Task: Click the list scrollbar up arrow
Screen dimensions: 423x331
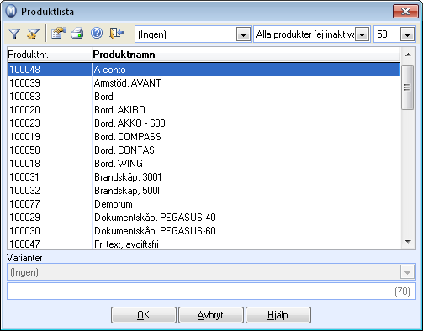Action: (x=408, y=55)
